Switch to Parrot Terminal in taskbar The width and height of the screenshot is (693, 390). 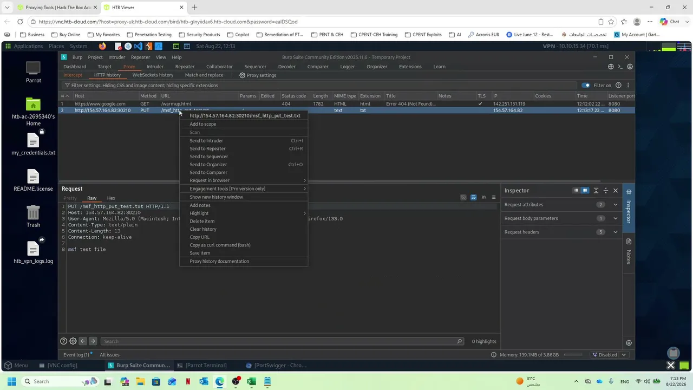coord(201,365)
